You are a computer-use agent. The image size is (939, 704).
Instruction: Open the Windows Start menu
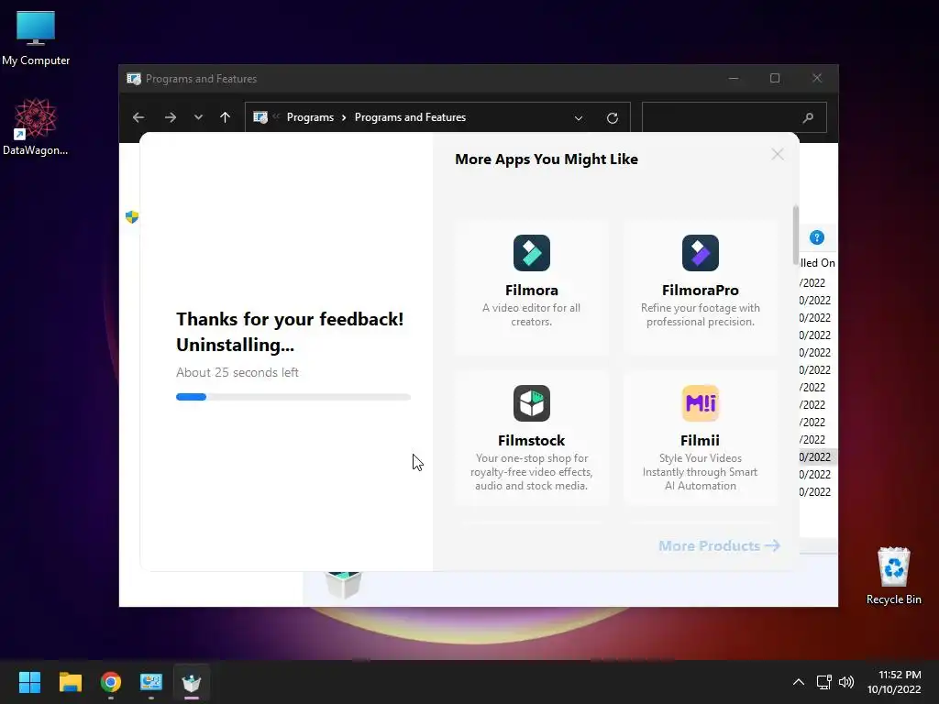(x=29, y=682)
